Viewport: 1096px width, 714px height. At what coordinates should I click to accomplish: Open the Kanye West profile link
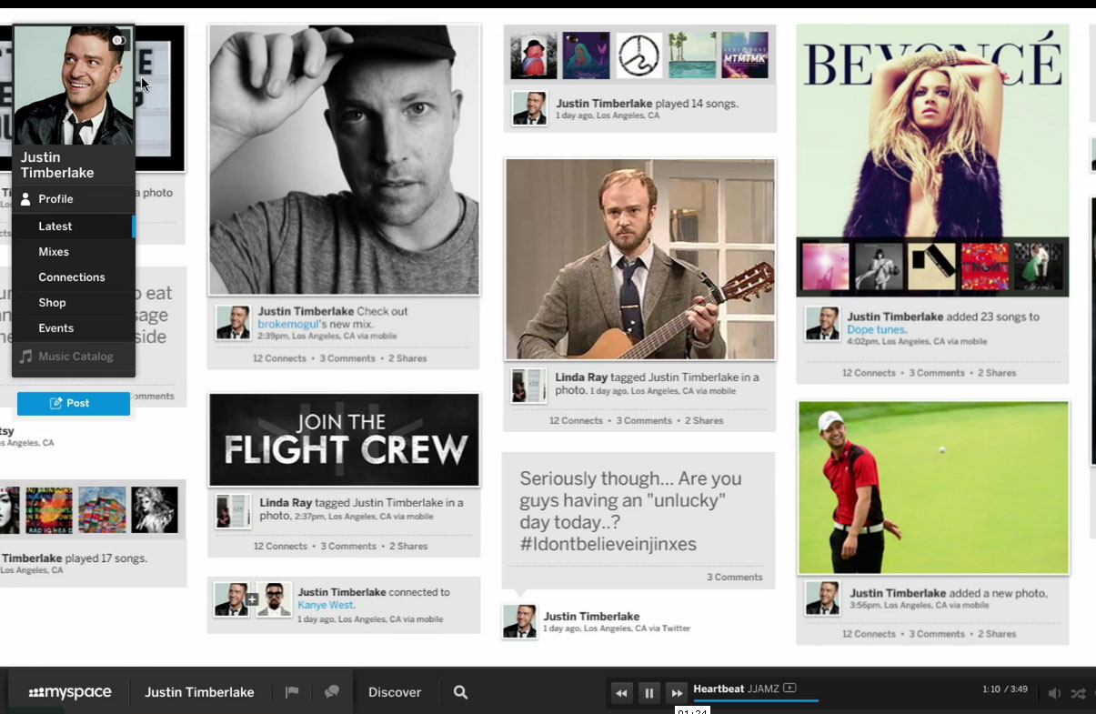coord(327,605)
